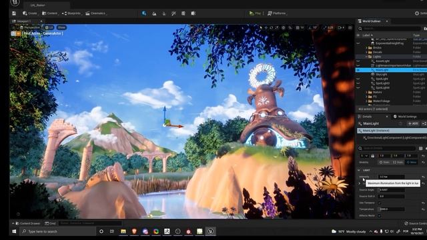Toggle visibility of MainLight

pyautogui.click(x=358, y=70)
